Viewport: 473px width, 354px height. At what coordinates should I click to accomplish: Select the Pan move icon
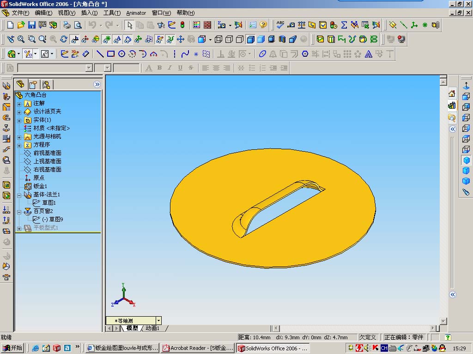pyautogui.click(x=181, y=39)
